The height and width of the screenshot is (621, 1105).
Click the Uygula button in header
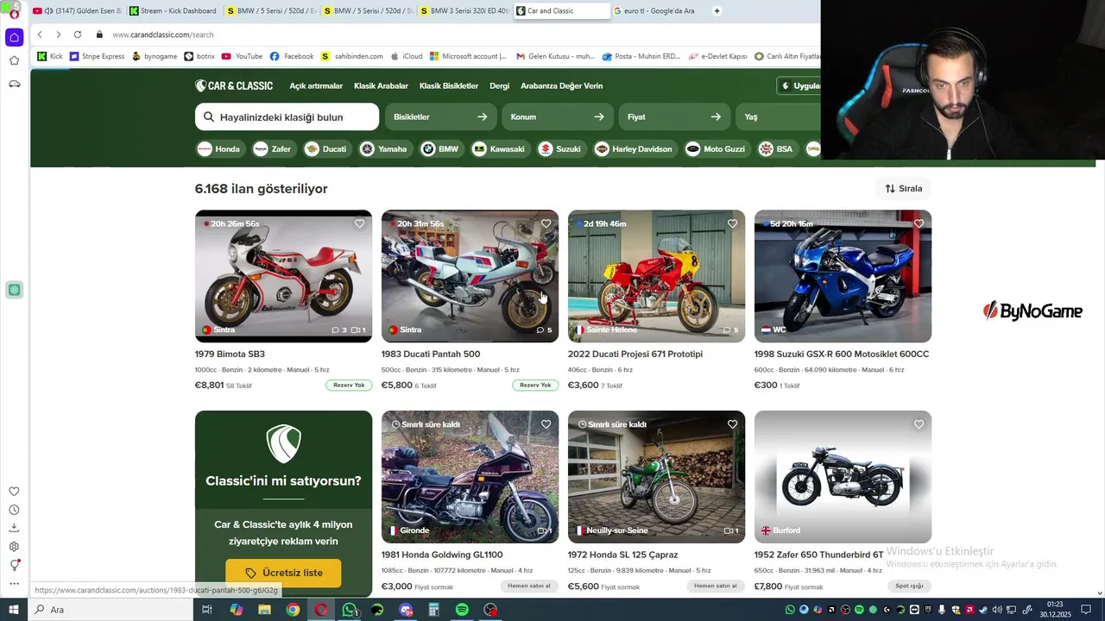pos(799,86)
